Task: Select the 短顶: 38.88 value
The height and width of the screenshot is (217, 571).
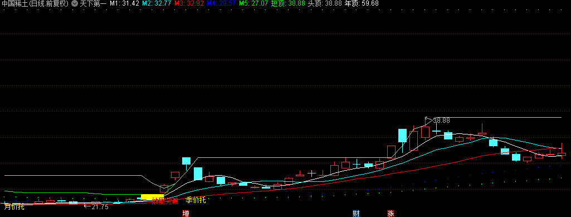Action: coord(288,4)
